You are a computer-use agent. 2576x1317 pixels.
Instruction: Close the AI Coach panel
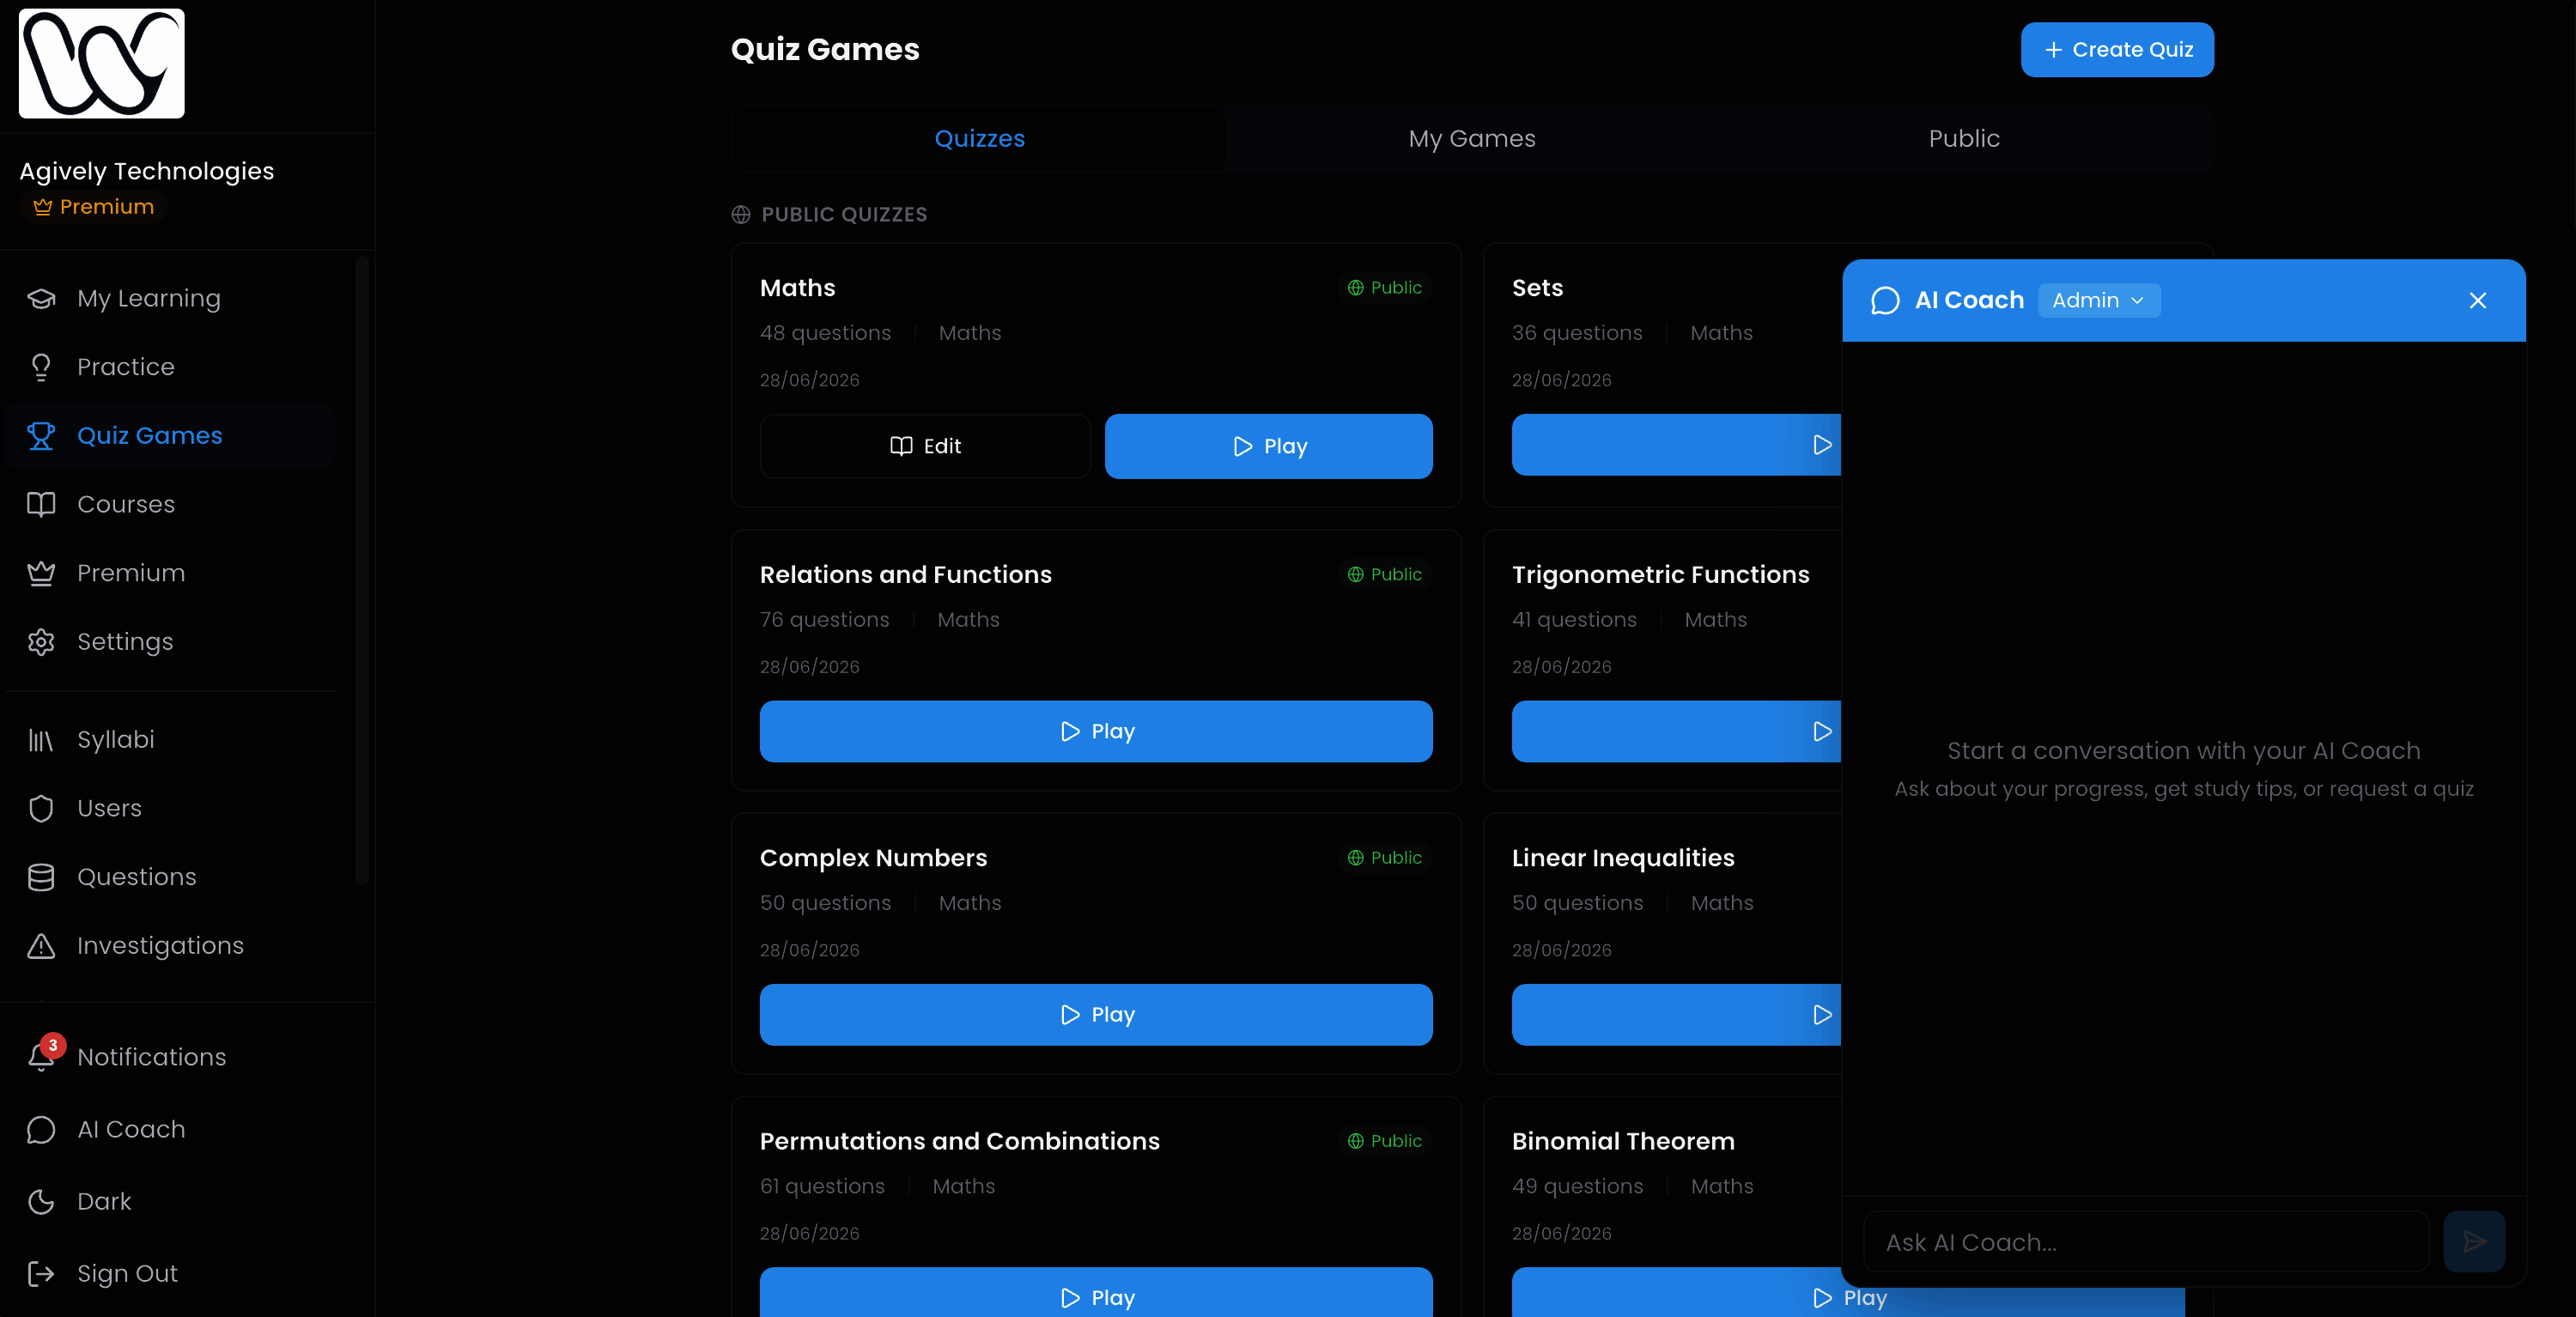2478,301
